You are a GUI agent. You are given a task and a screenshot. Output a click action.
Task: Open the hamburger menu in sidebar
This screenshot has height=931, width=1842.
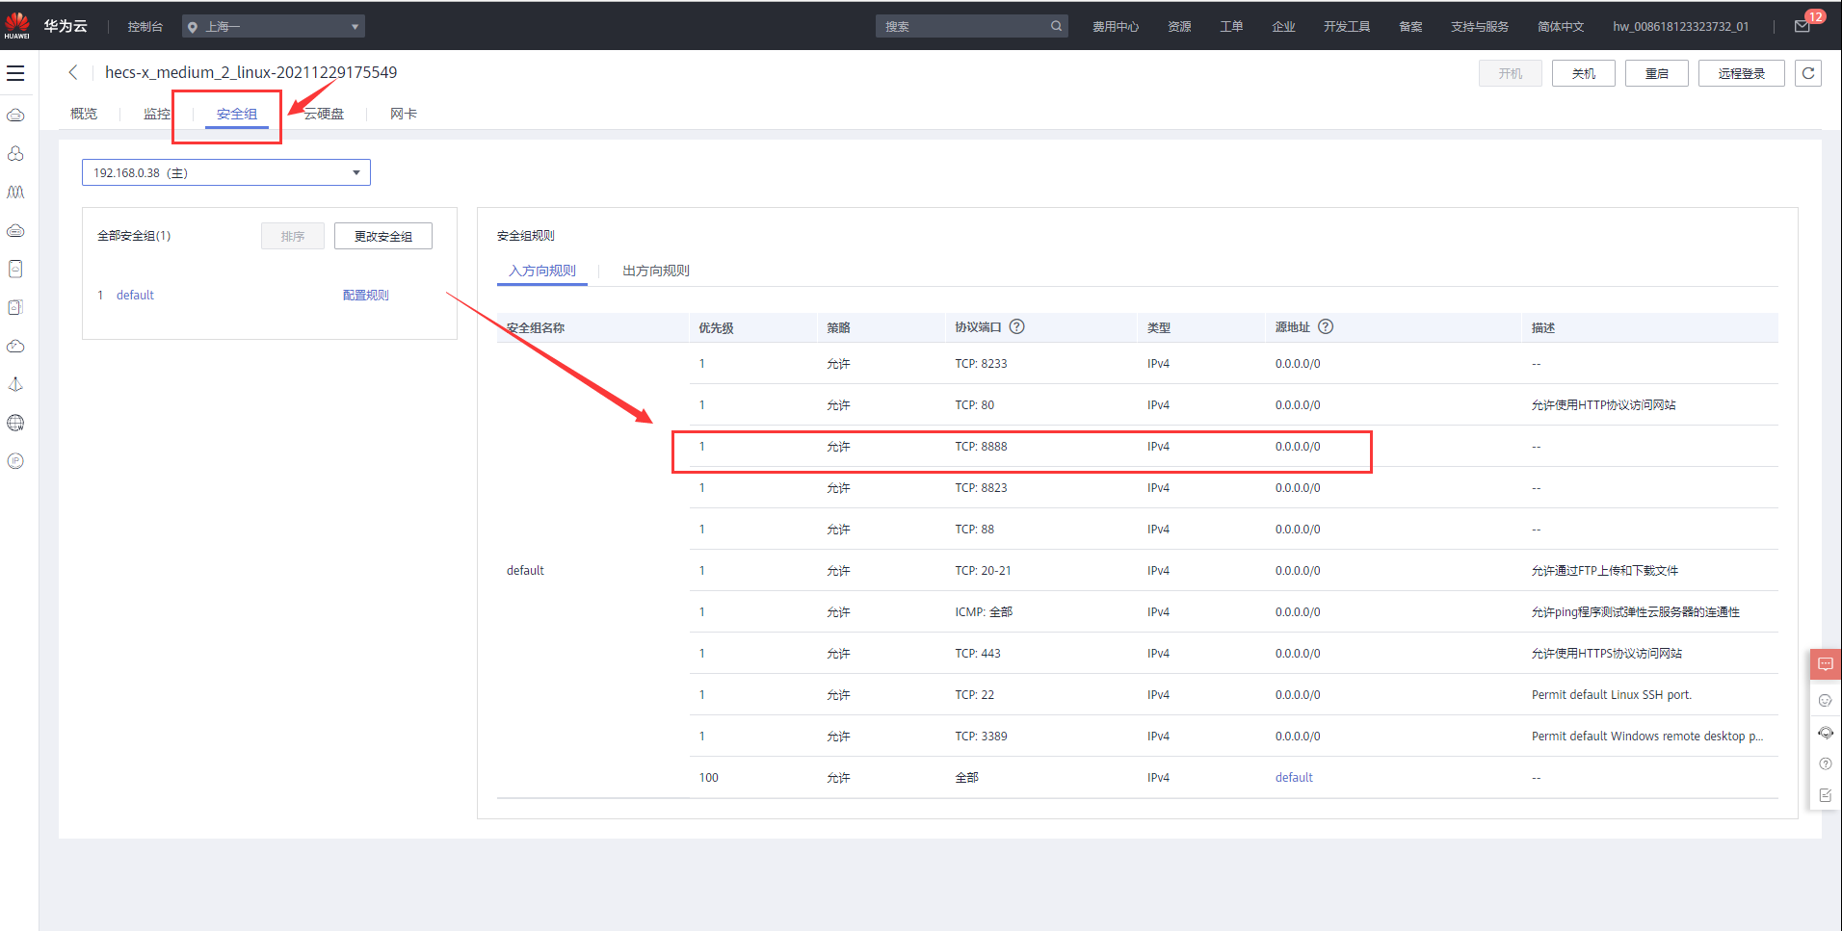click(x=15, y=73)
